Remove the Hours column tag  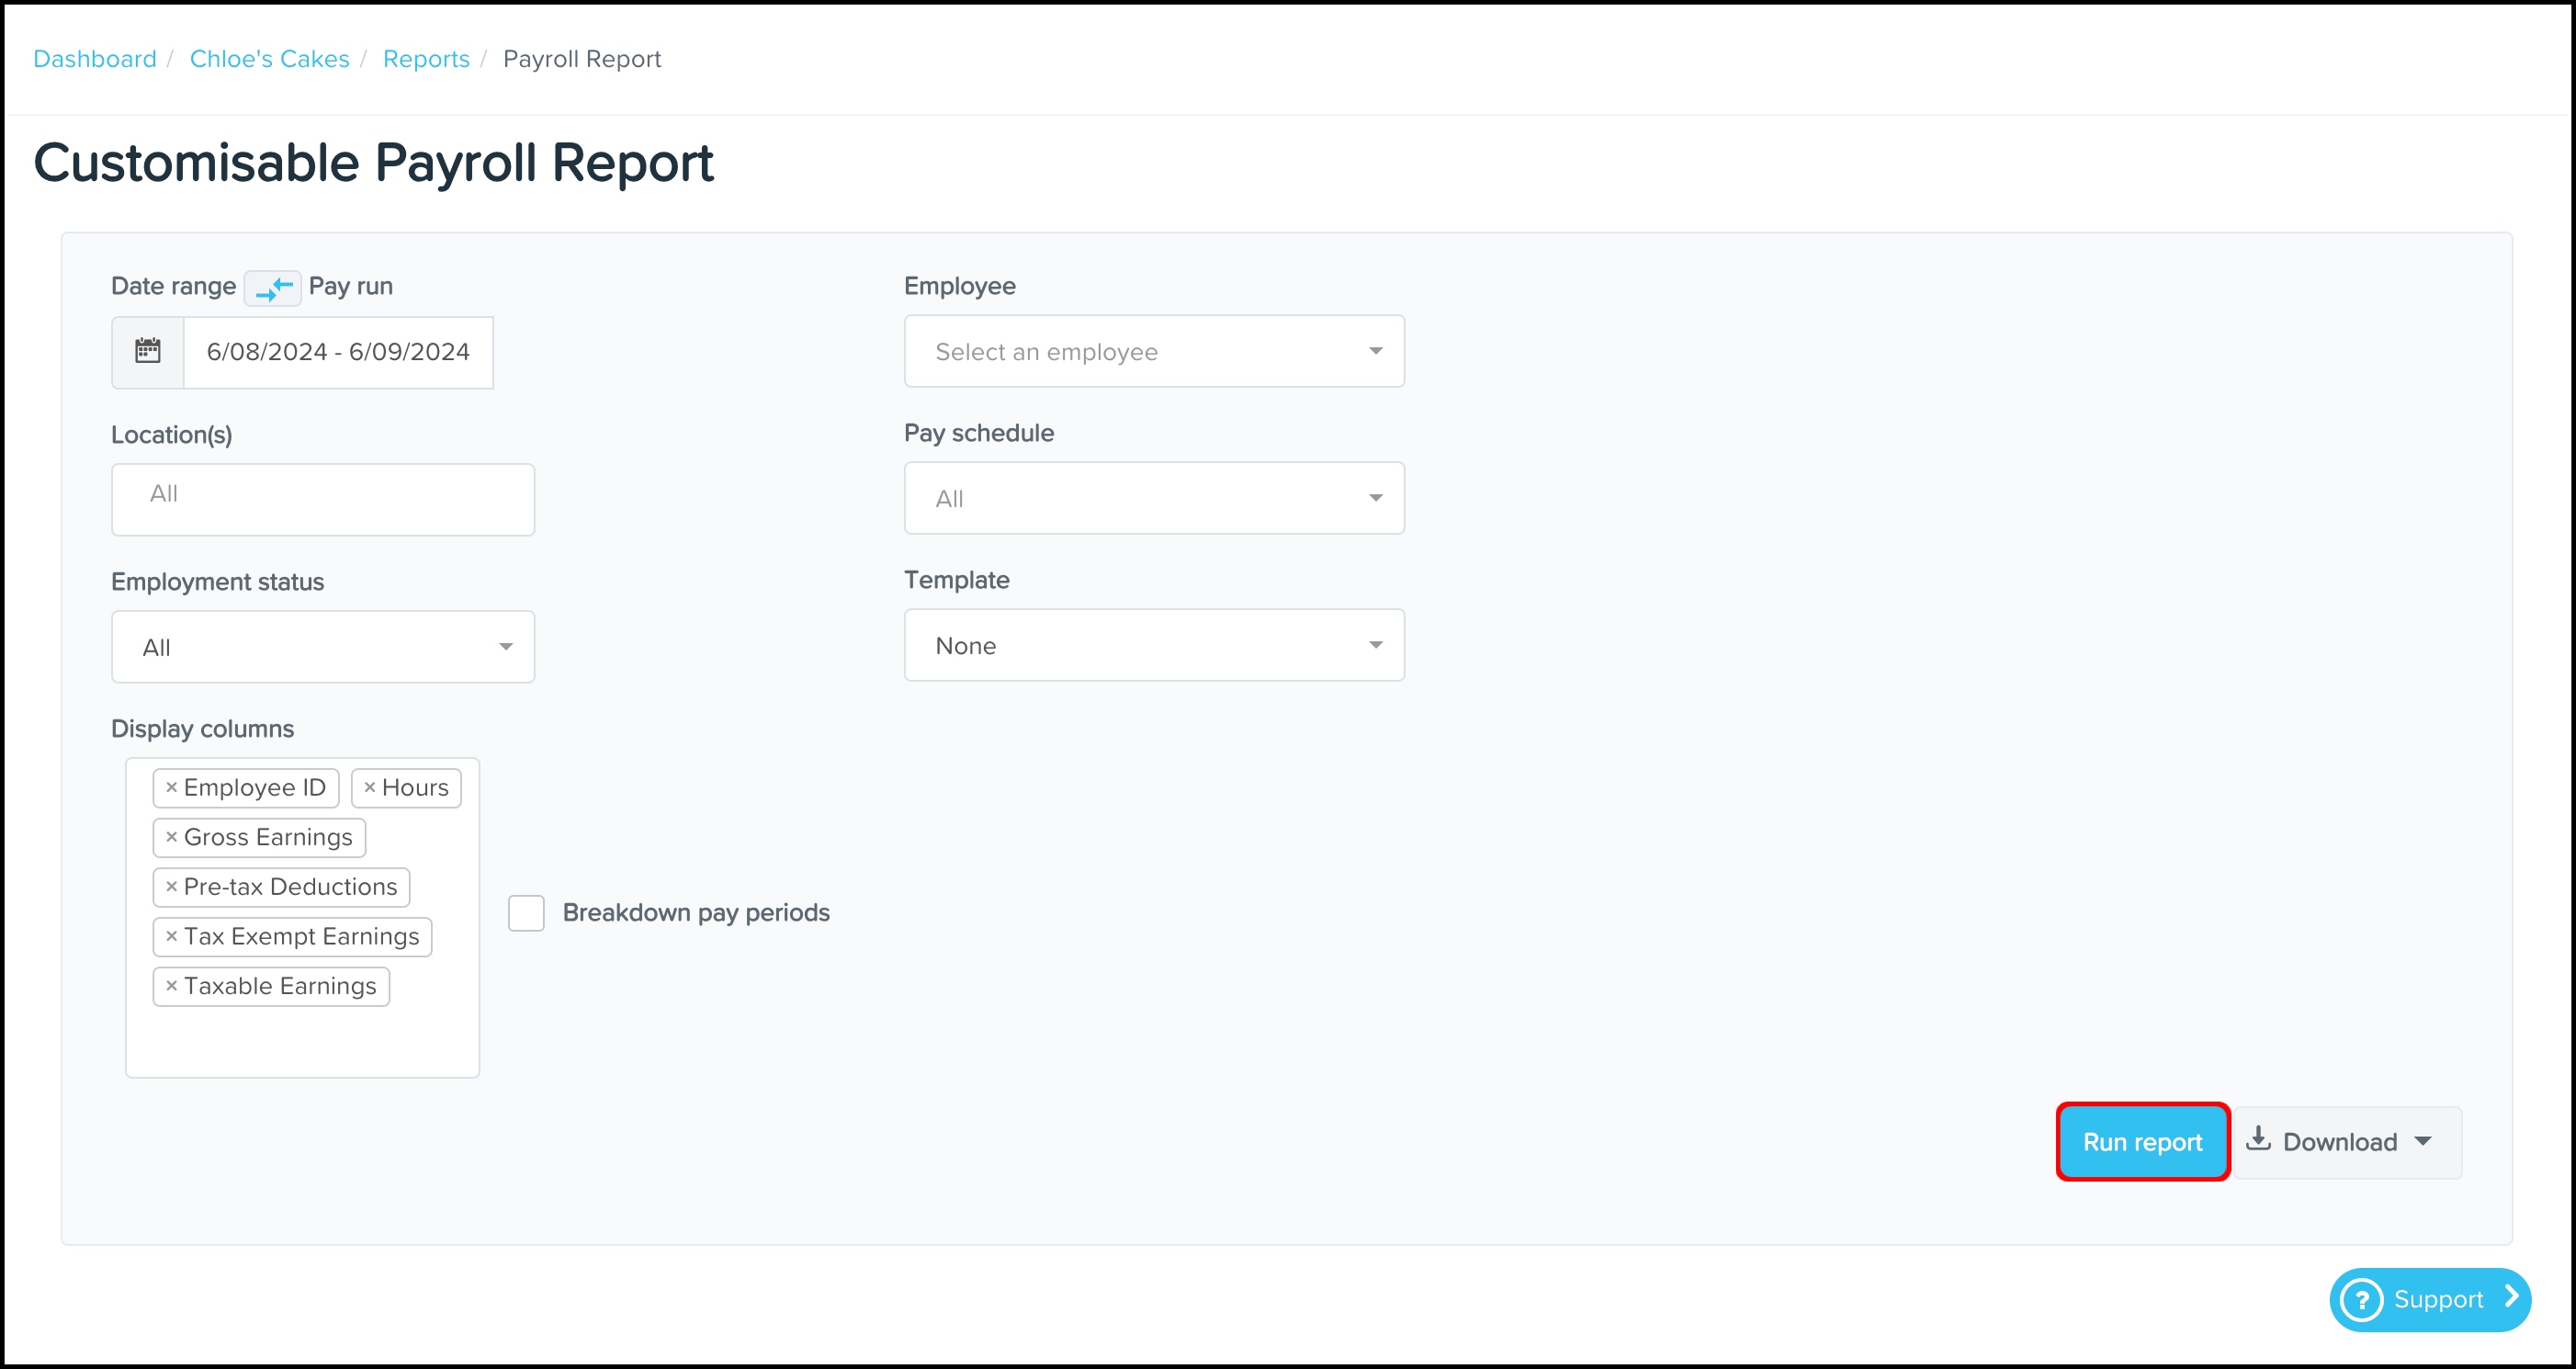pos(370,787)
